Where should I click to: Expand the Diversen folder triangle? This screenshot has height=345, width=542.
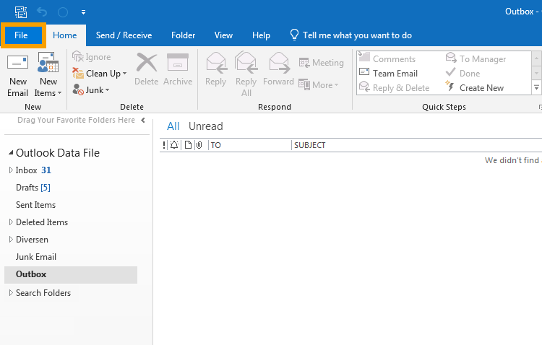coord(11,240)
